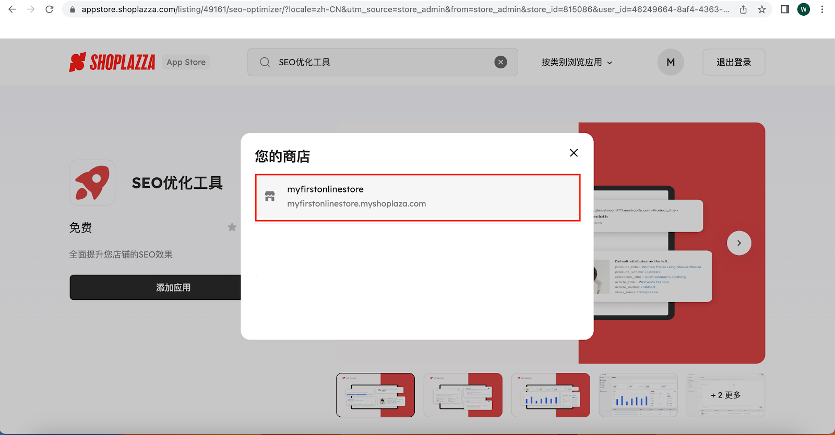835x435 pixels.
Task: Click the Shoplazza logo
Action: (112, 62)
